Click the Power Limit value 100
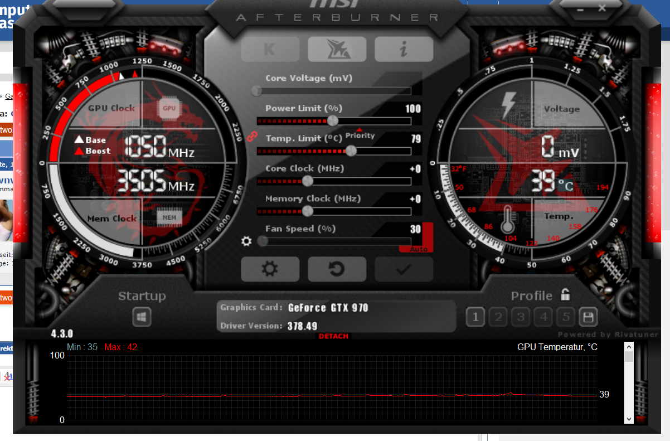 (413, 108)
